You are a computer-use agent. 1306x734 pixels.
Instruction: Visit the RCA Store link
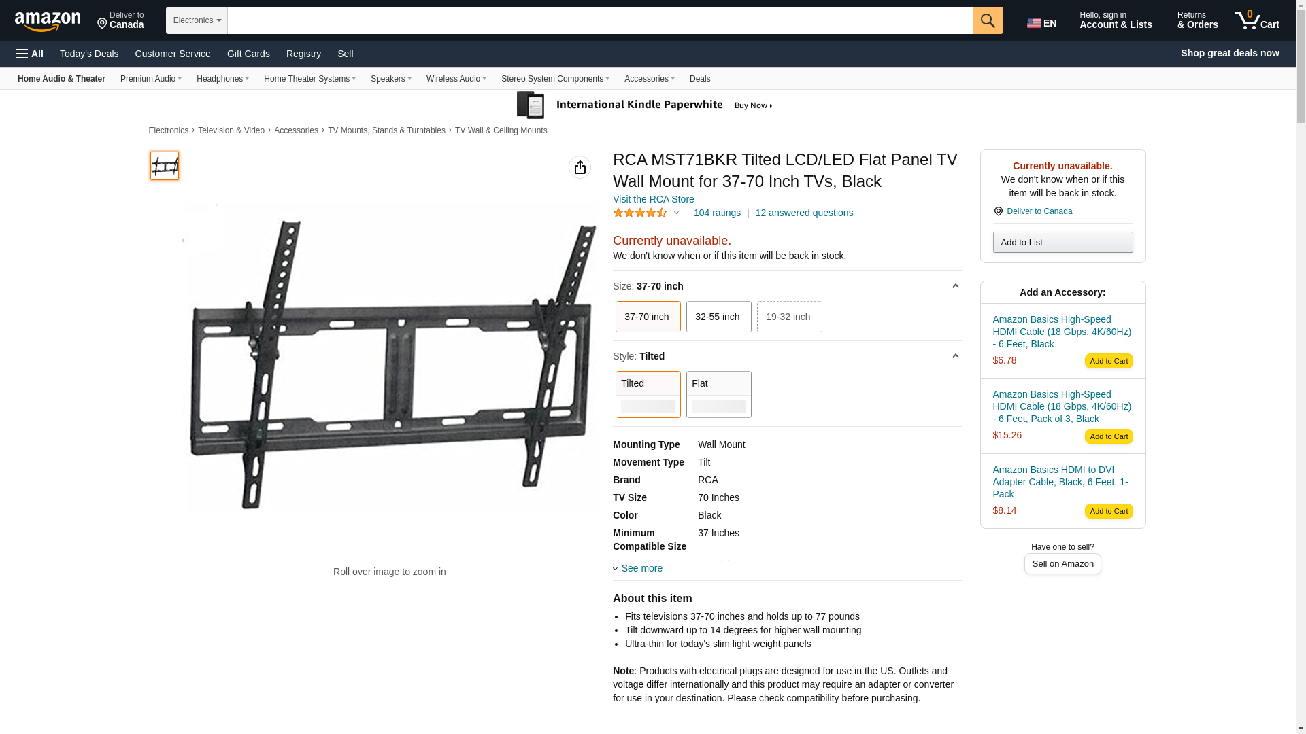point(653,199)
